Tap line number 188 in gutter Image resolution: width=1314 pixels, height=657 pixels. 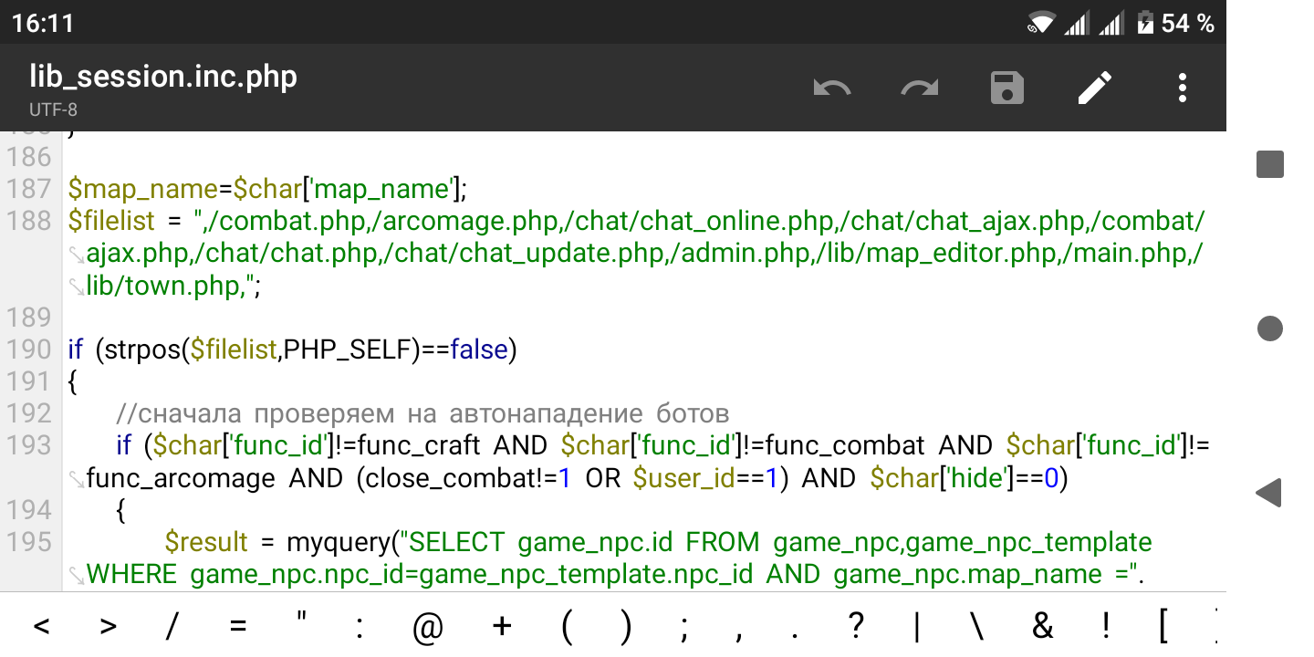pos(29,221)
